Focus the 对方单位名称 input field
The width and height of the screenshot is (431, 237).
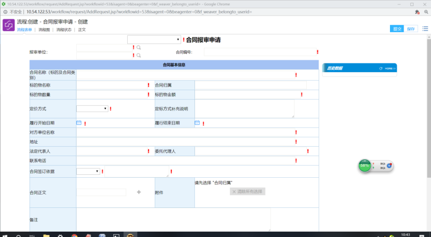186,132
